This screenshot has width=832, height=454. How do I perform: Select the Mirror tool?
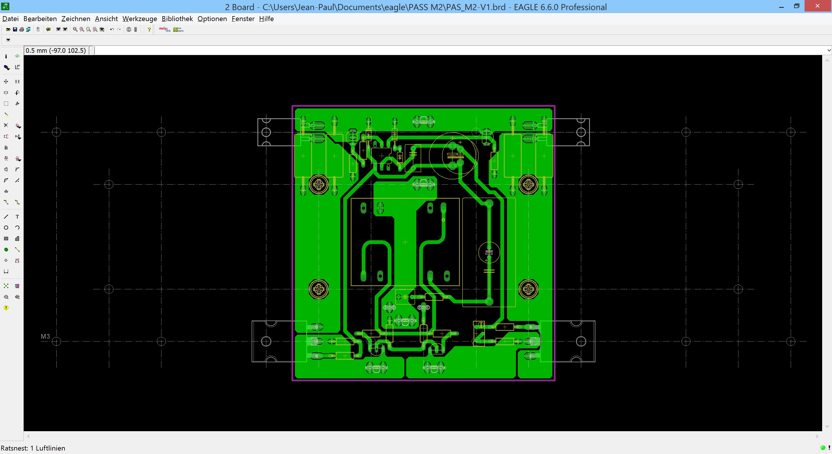click(6, 93)
